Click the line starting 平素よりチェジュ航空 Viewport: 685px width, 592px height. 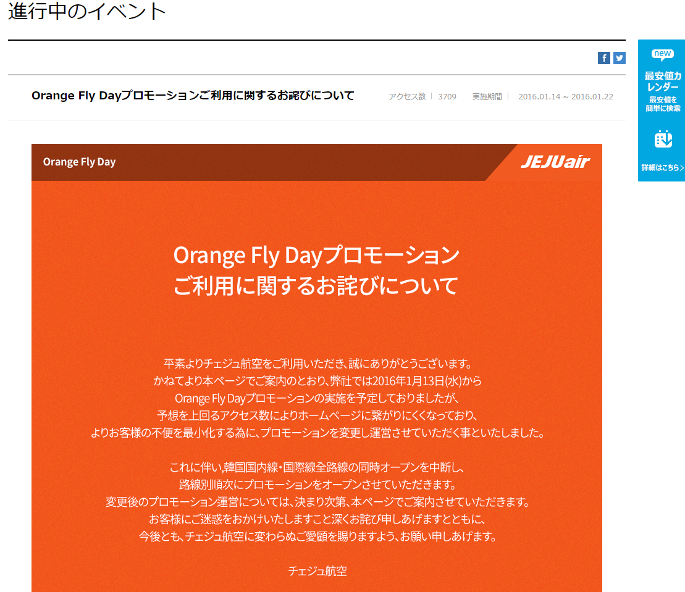318,364
